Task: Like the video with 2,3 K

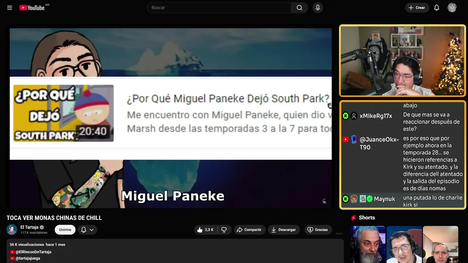Action: pos(205,230)
